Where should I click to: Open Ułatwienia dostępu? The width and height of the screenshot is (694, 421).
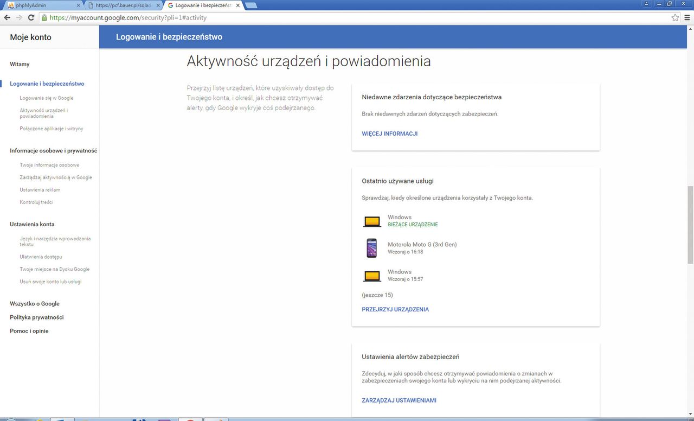(x=41, y=257)
